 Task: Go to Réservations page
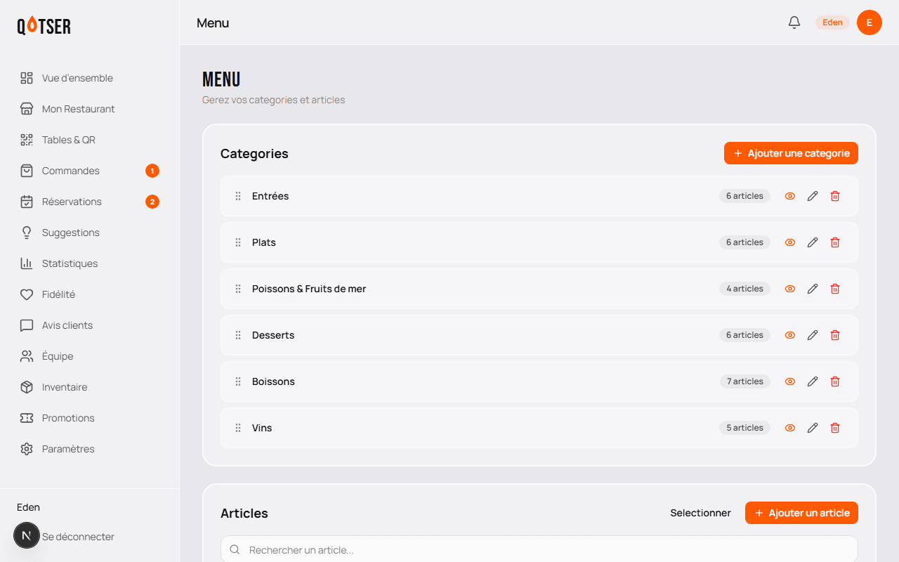pyautogui.click(x=72, y=202)
